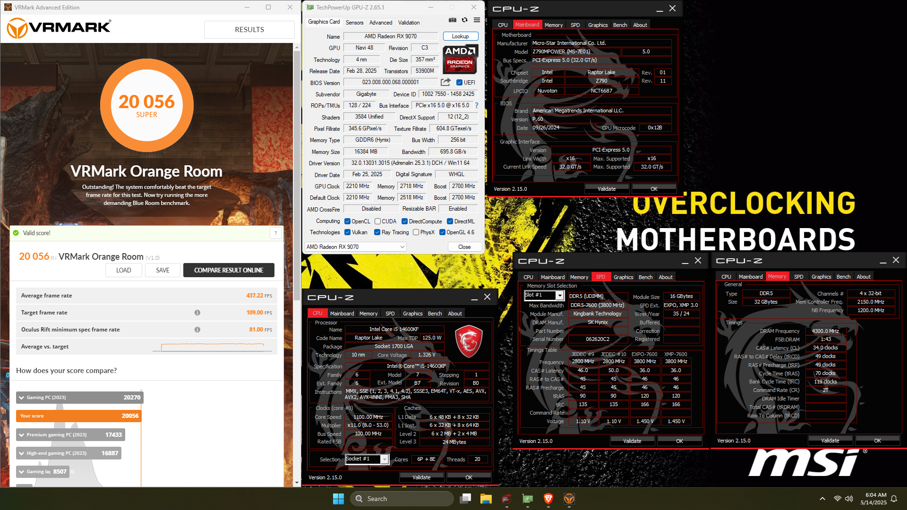Screen dimensions: 907x510
Task: Click COMPARE RESULT ONLINE in VRMark
Action: (x=229, y=270)
